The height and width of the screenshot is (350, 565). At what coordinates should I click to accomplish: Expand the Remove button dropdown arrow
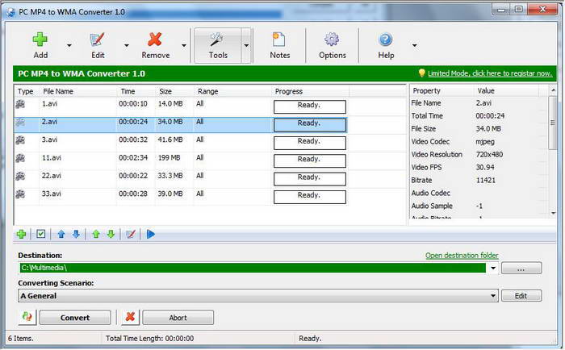pyautogui.click(x=184, y=45)
